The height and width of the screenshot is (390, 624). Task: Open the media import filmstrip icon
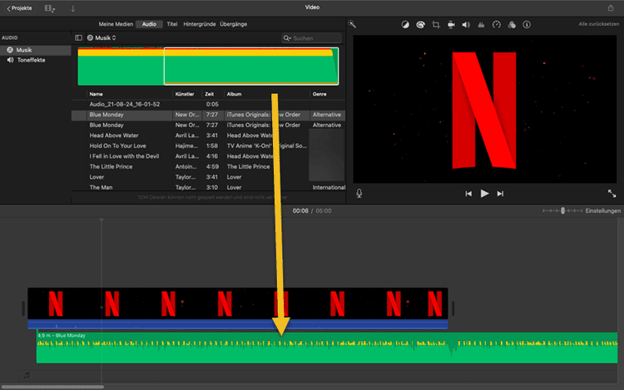pos(50,8)
